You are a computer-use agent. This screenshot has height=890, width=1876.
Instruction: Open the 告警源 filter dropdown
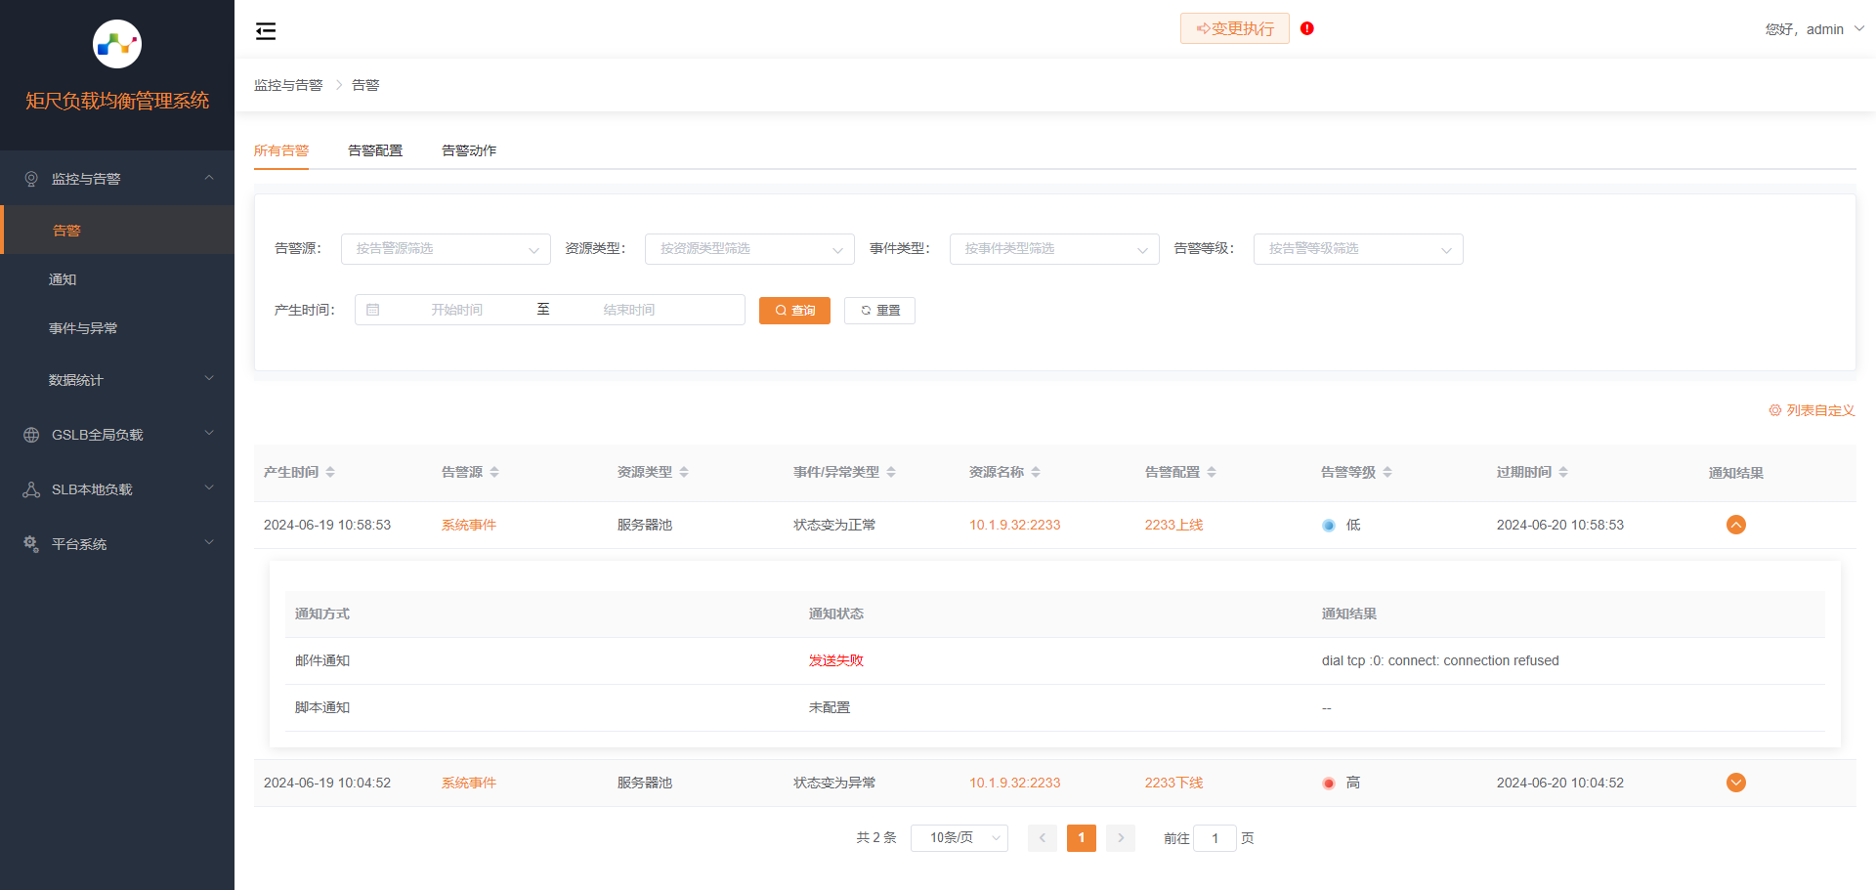click(446, 249)
